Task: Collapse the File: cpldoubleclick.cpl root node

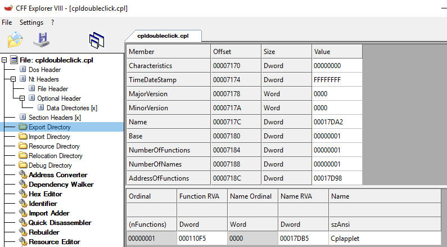Action: [4, 60]
